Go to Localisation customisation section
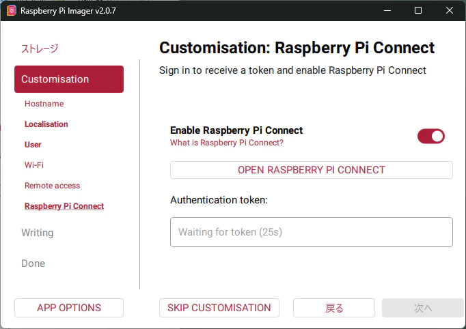Viewport: 466px width, 329px height. pos(46,124)
